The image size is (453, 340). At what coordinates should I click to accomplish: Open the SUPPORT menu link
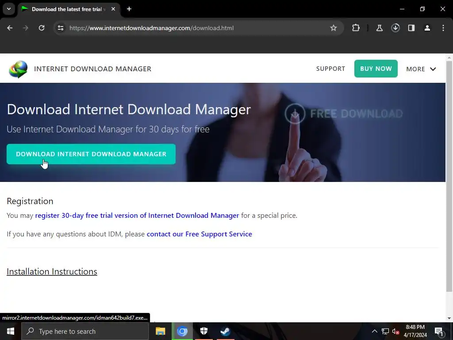(330, 69)
